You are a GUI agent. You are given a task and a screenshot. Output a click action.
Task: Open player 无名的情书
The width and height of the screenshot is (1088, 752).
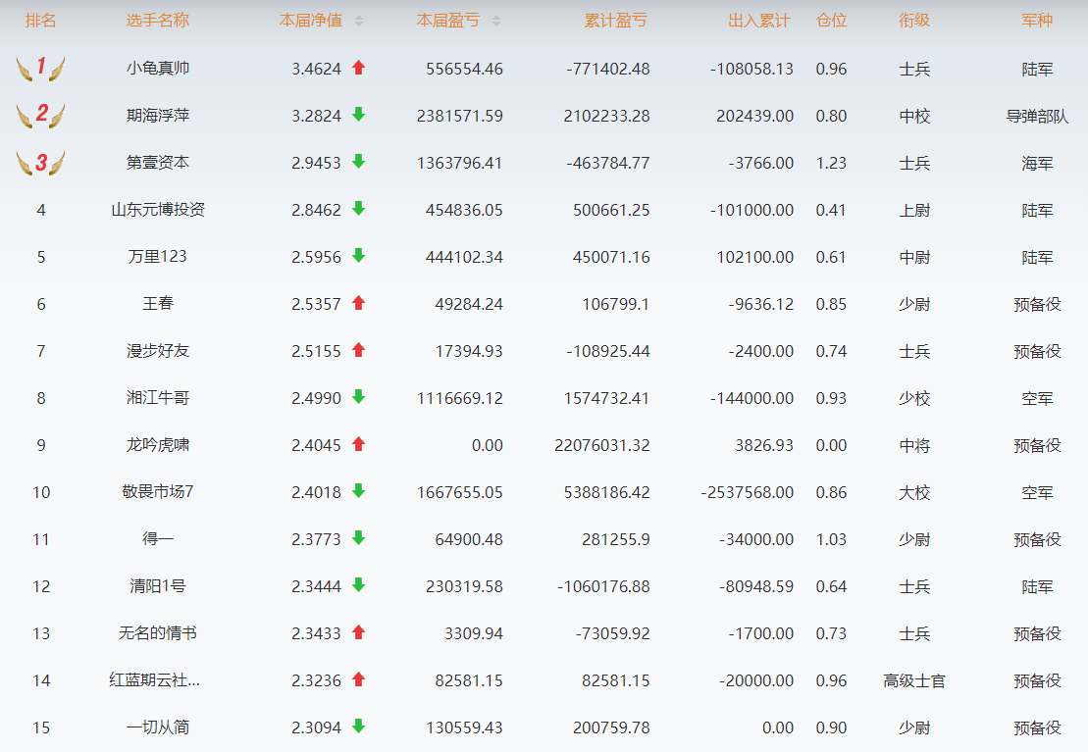[158, 632]
